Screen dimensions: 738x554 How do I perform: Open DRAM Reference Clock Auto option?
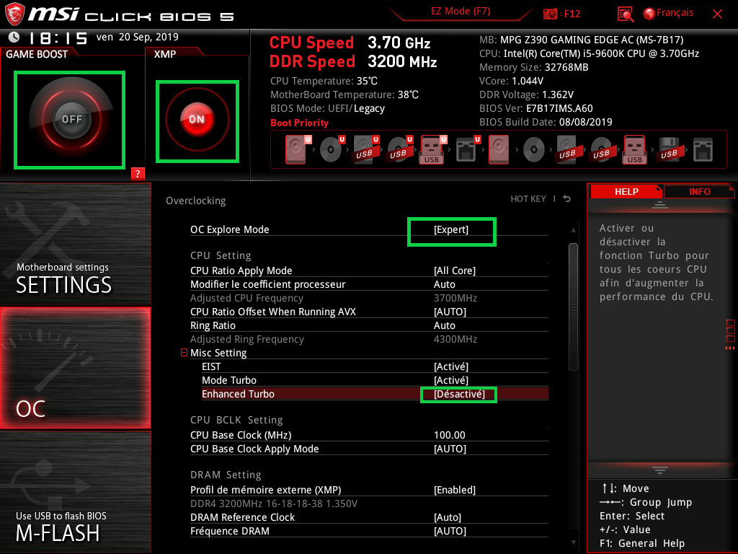[x=447, y=517]
